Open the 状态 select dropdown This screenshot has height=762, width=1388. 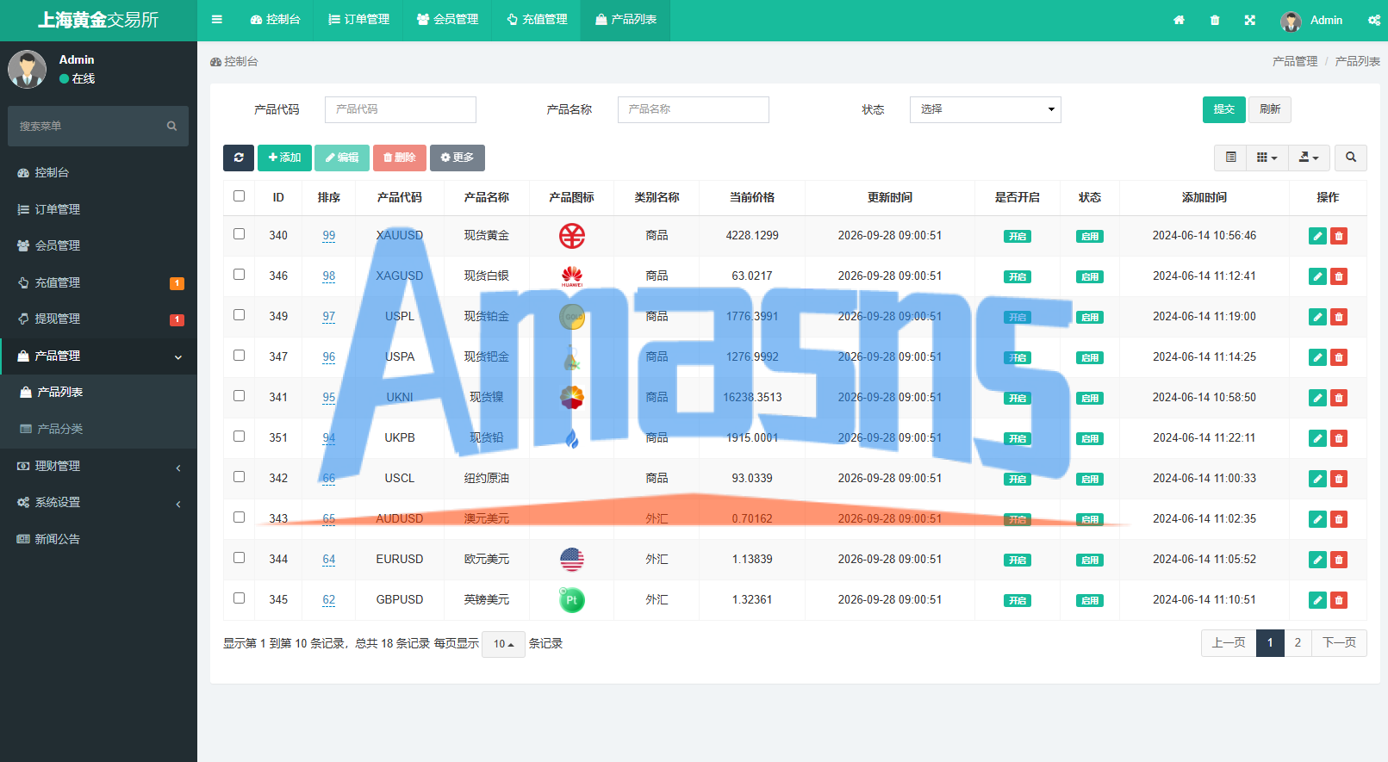point(986,109)
